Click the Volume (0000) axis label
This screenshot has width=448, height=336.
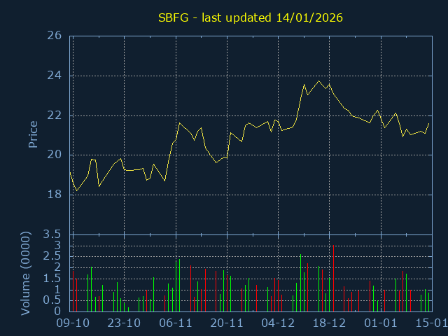pos(26,272)
